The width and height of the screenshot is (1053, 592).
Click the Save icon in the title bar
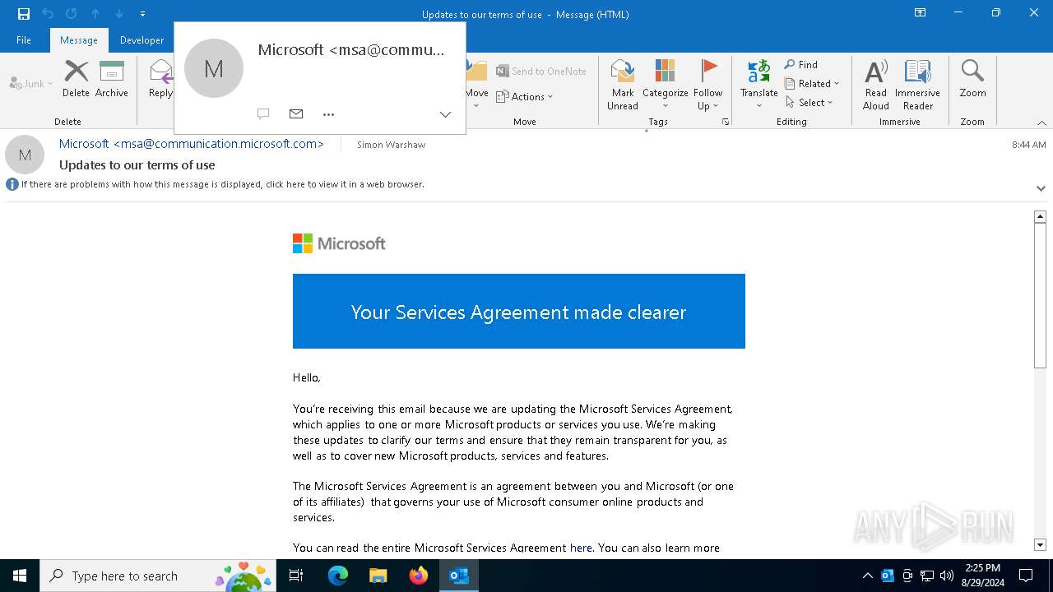[24, 14]
